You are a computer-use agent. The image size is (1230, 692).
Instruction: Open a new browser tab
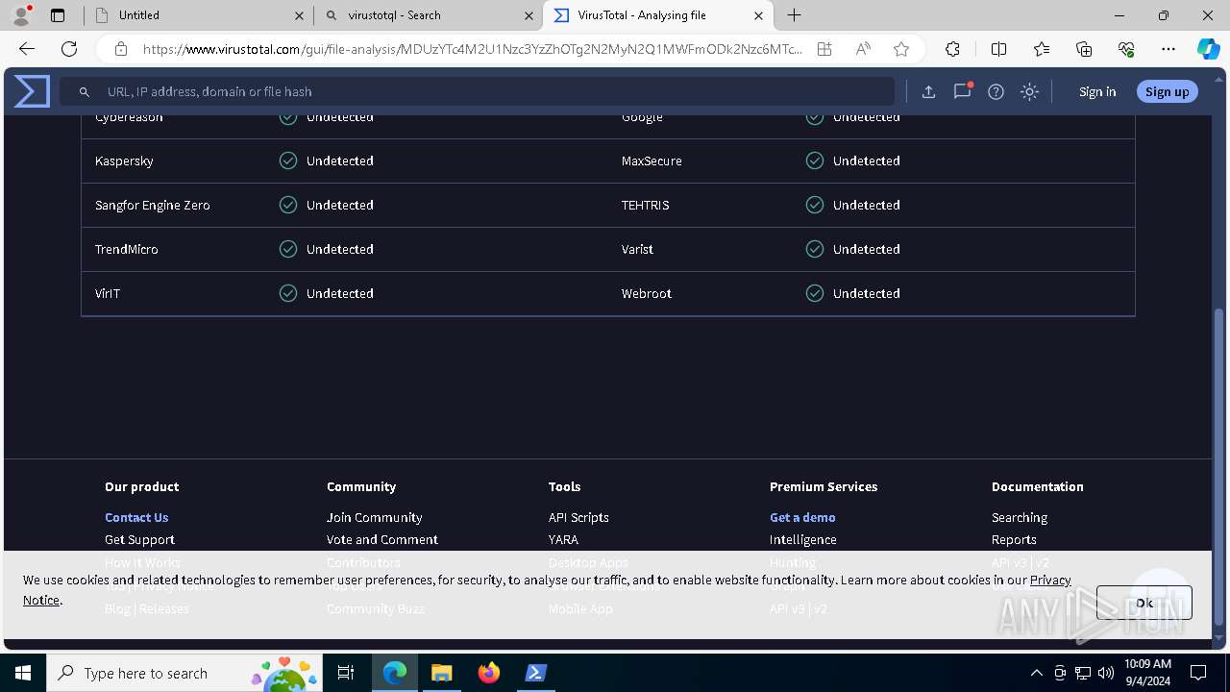[x=794, y=15]
